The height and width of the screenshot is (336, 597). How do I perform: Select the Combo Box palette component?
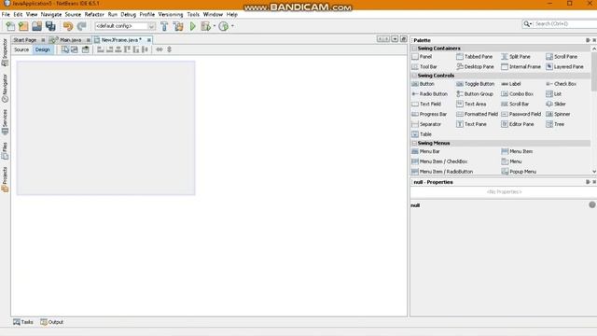click(517, 94)
